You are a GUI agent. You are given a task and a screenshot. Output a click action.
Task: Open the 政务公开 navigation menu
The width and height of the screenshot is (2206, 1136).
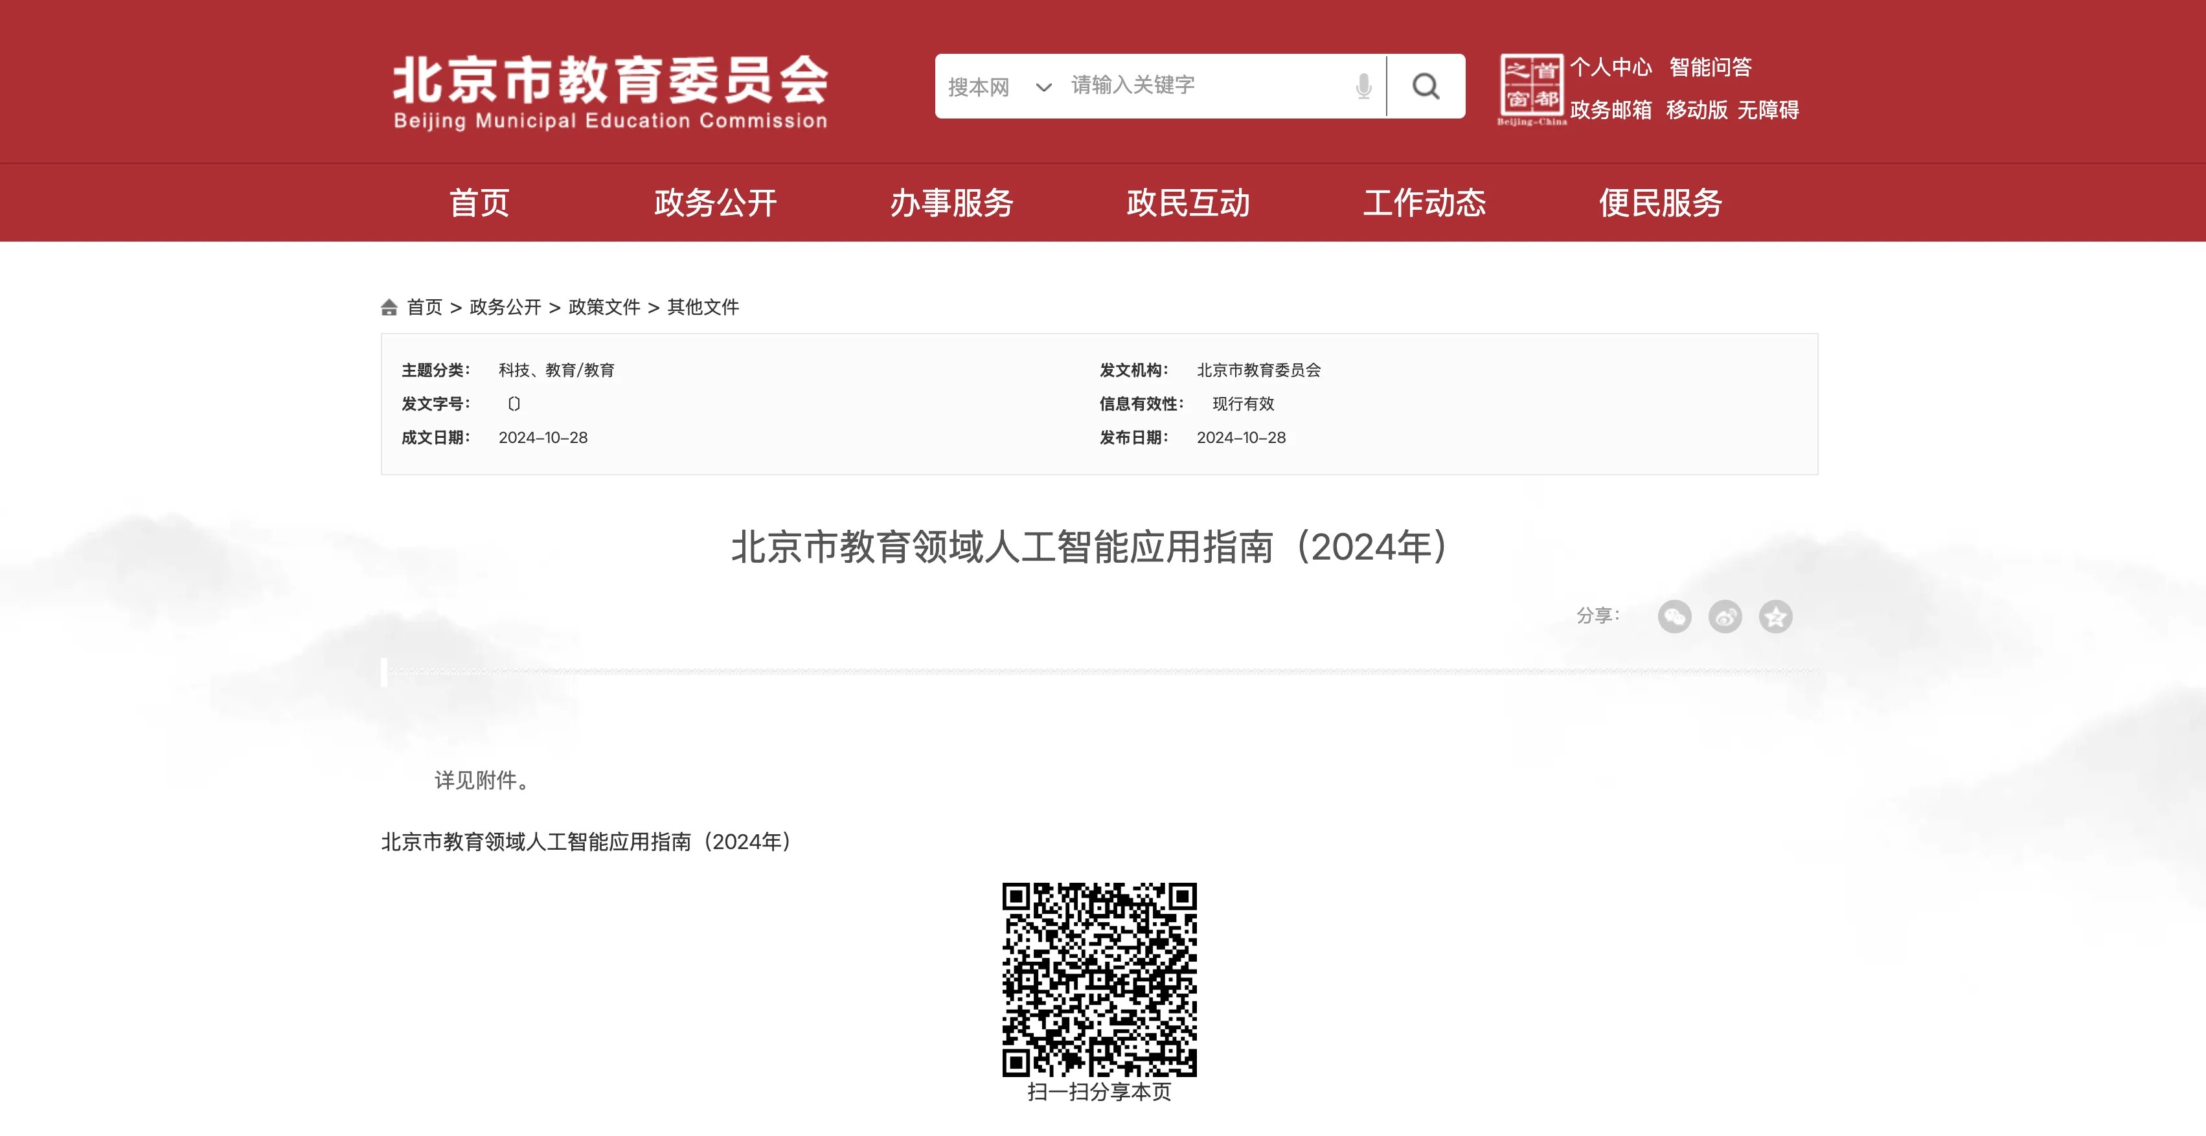click(x=715, y=203)
